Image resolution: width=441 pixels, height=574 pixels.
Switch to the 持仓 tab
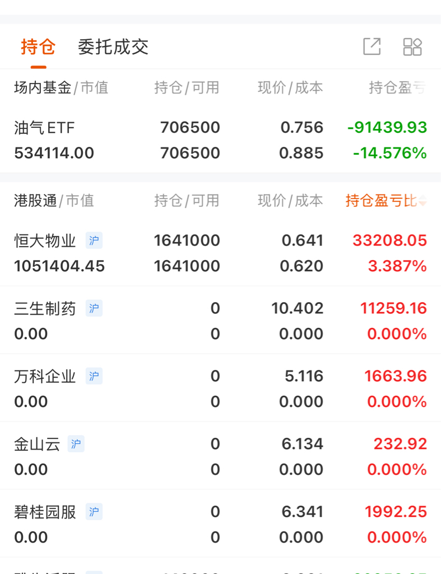pos(38,47)
